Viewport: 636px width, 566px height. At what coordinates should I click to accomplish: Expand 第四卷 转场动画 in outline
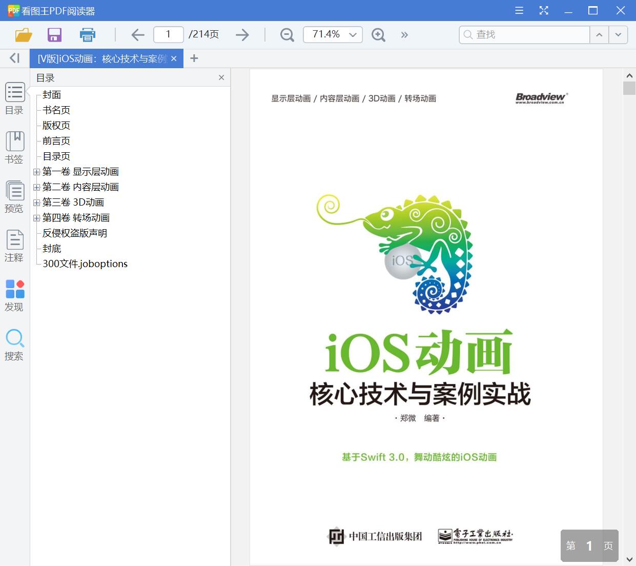click(36, 218)
